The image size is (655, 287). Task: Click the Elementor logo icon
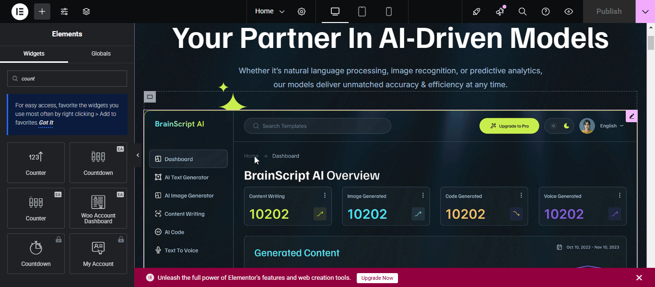pos(20,11)
